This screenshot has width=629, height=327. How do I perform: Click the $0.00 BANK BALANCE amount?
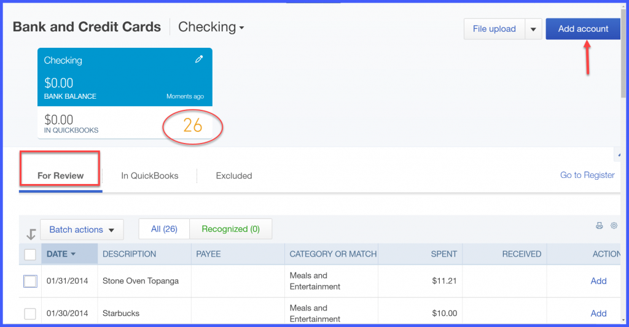(x=58, y=83)
